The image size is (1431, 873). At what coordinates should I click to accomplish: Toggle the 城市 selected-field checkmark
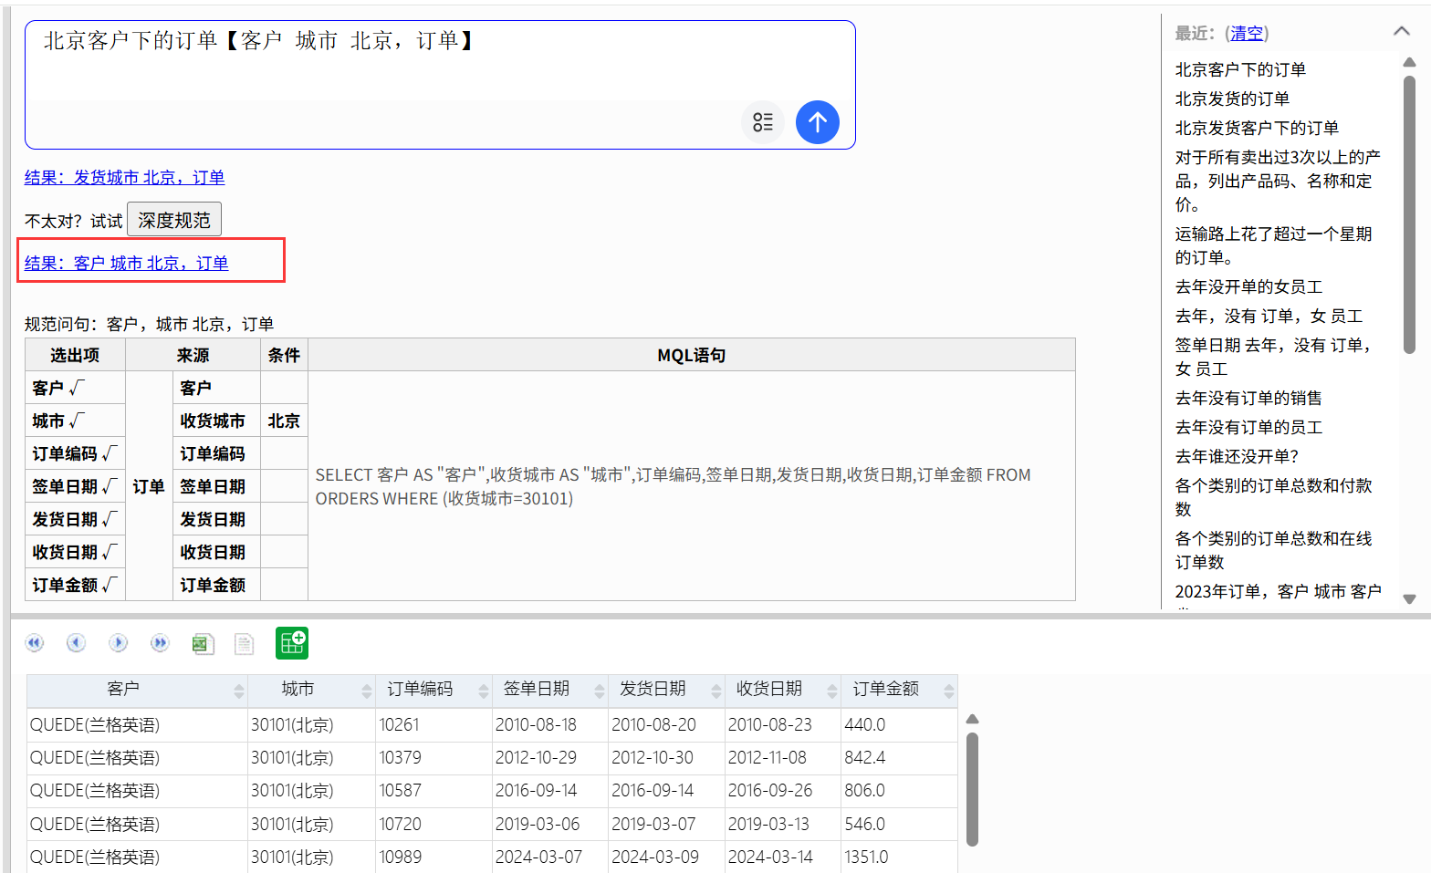76,421
